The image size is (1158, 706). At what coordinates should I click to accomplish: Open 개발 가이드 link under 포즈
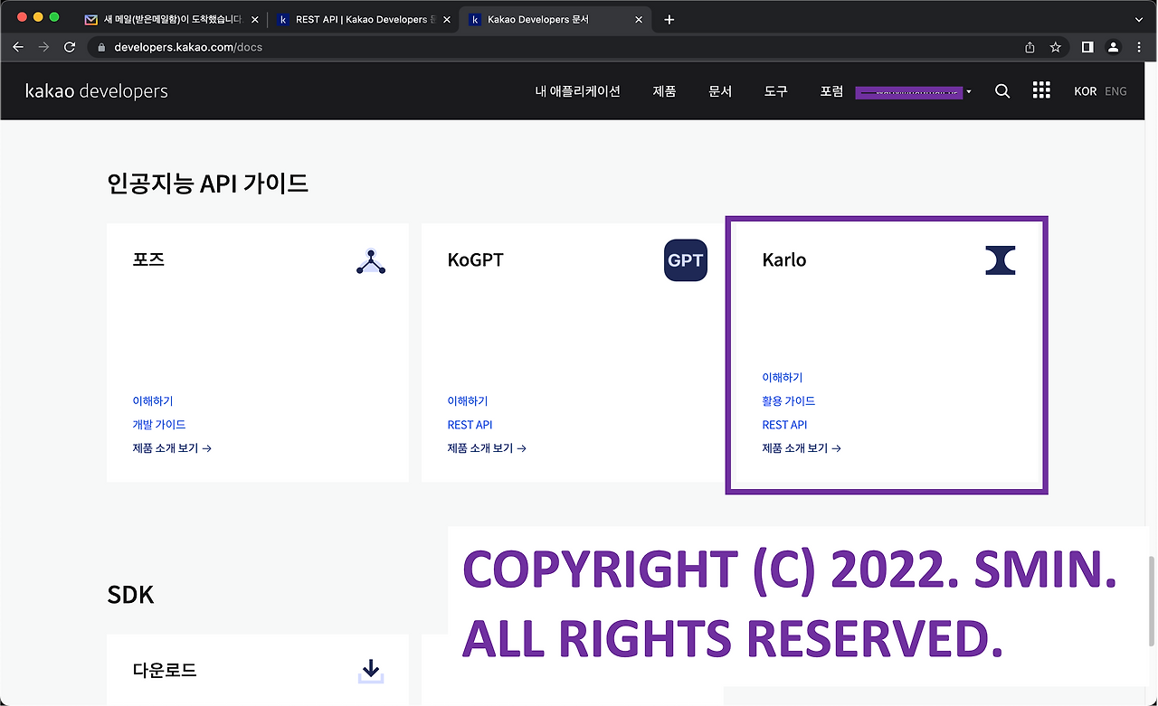coord(158,425)
